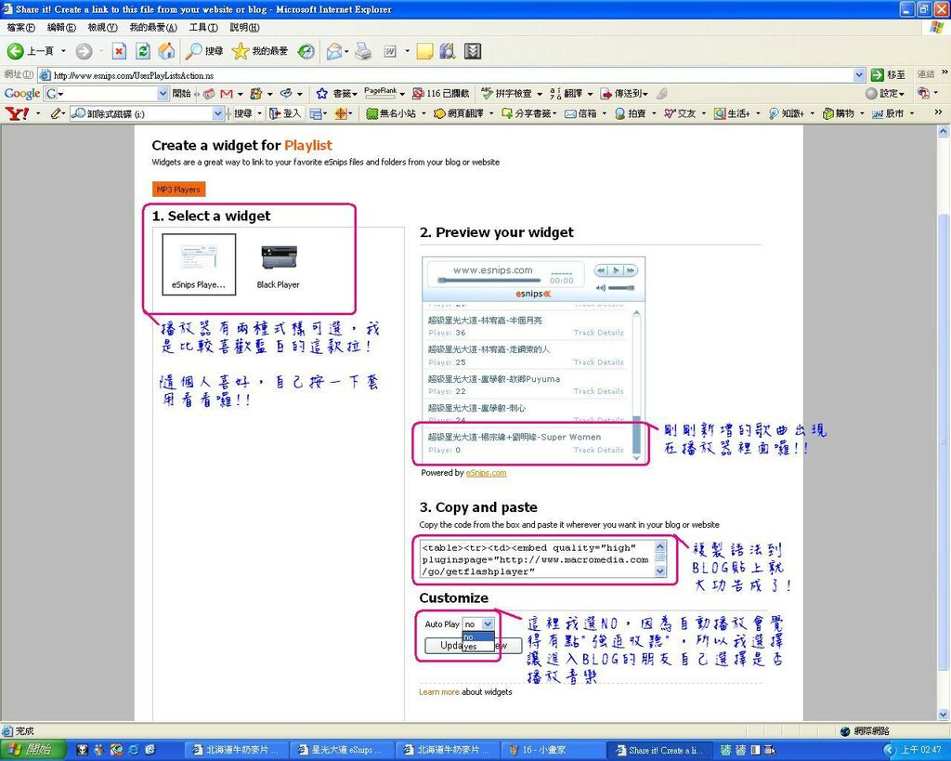Click the 116 blocked popups icon

click(440, 94)
